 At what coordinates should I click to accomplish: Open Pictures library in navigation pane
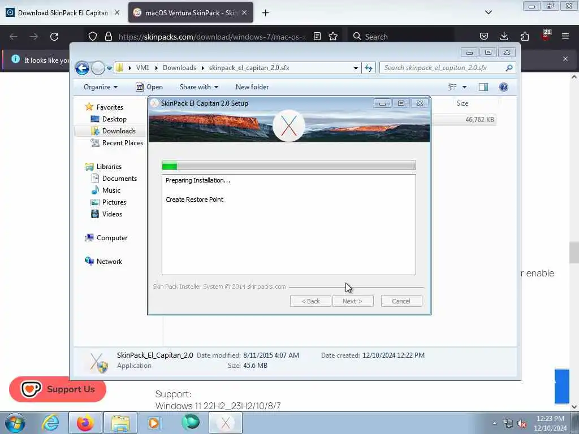point(109,202)
